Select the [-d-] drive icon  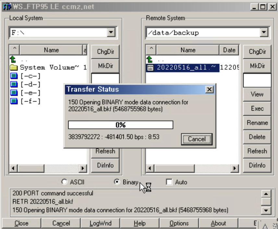(14, 84)
